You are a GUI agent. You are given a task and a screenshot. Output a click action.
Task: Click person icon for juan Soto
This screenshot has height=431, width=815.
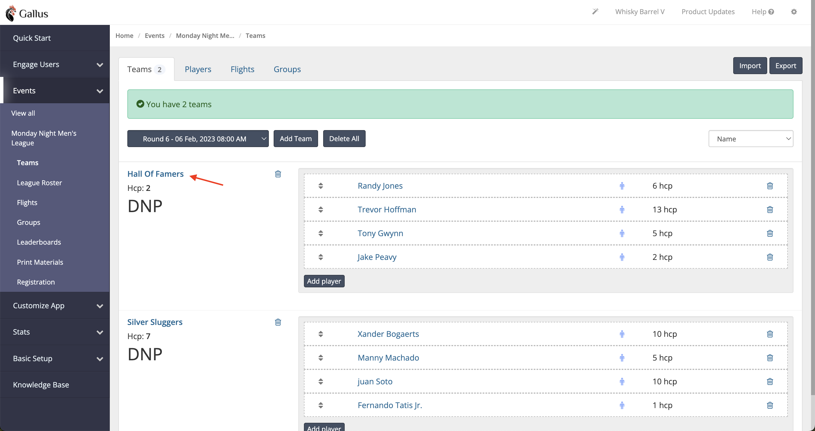622,381
